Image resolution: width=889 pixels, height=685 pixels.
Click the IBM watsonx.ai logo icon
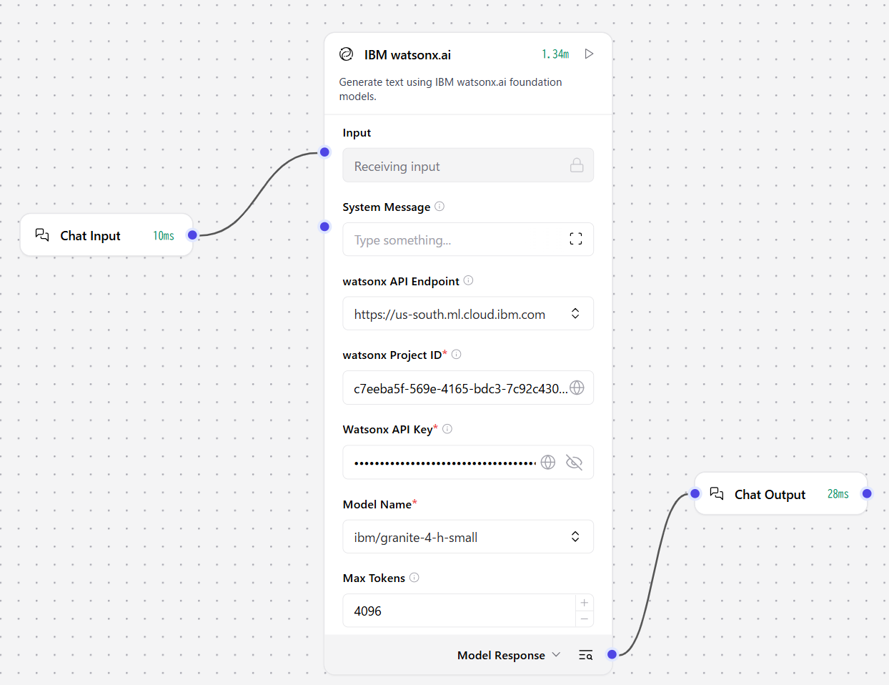pyautogui.click(x=347, y=54)
